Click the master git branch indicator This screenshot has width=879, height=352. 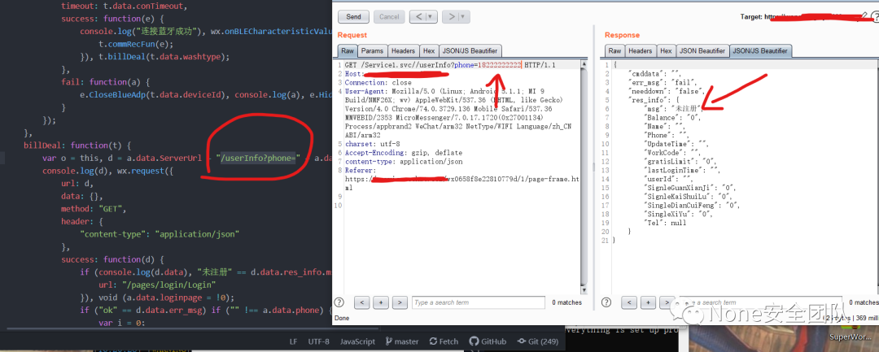point(402,341)
